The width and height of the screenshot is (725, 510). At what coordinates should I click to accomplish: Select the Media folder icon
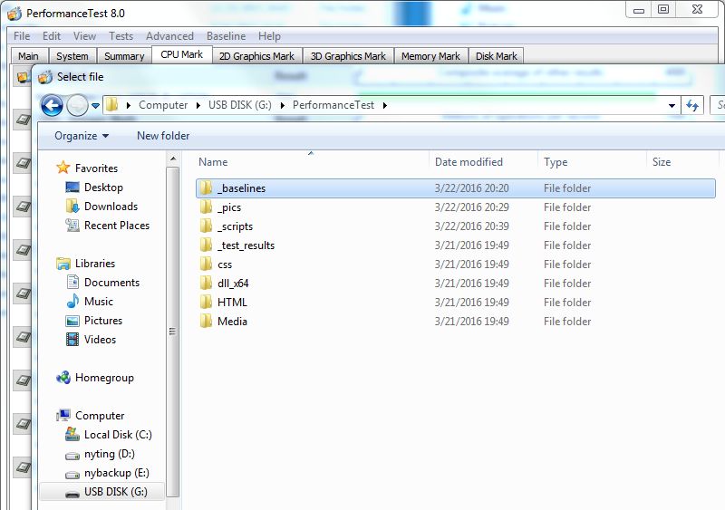click(x=206, y=321)
